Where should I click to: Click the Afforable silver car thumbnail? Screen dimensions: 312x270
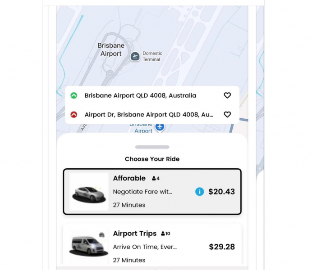(x=89, y=192)
